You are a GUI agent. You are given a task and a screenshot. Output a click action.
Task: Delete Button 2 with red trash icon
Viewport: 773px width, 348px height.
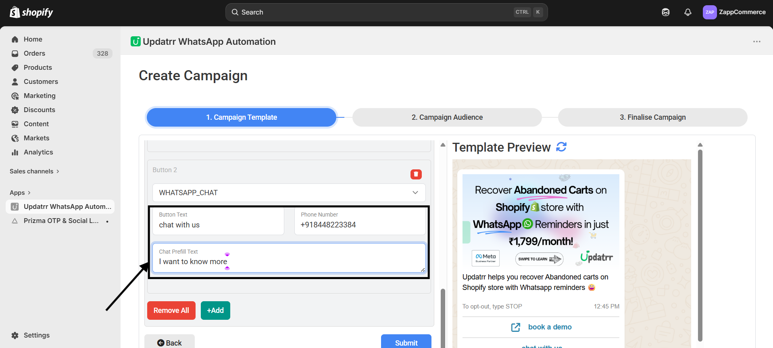pyautogui.click(x=416, y=174)
